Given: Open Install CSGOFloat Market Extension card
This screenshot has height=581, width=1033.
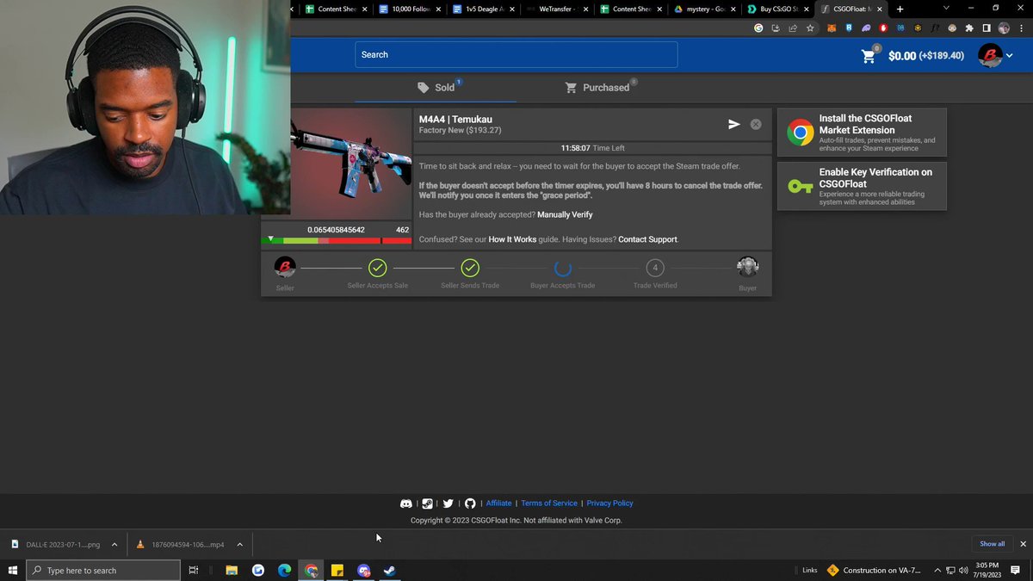Looking at the screenshot, I should pos(862,133).
